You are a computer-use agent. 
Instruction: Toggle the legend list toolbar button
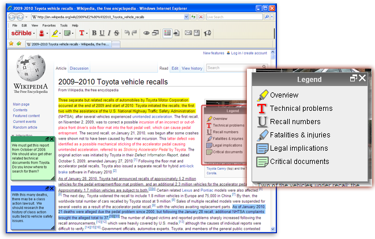click(167, 33)
